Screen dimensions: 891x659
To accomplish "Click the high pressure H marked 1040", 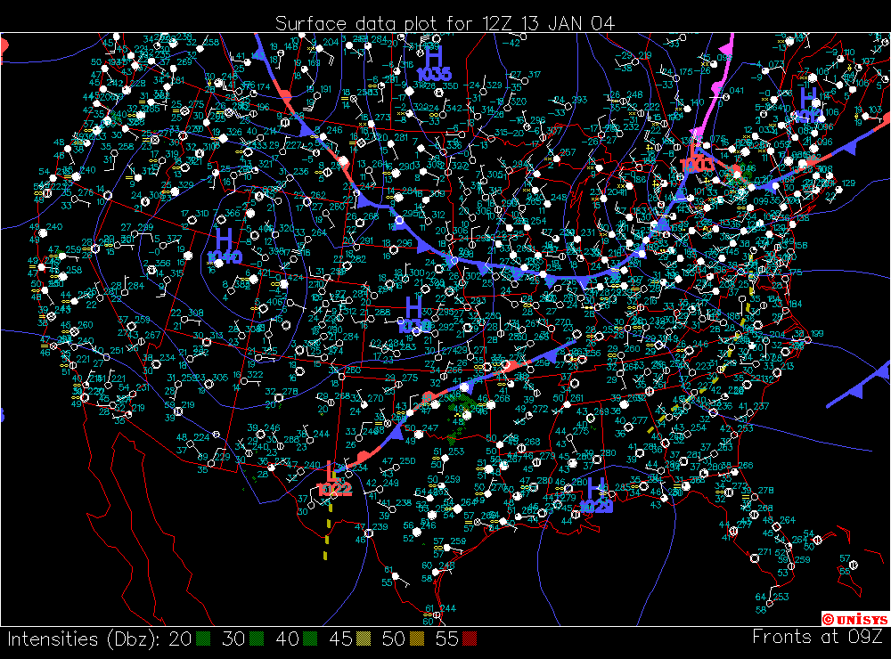I will 225,240.
